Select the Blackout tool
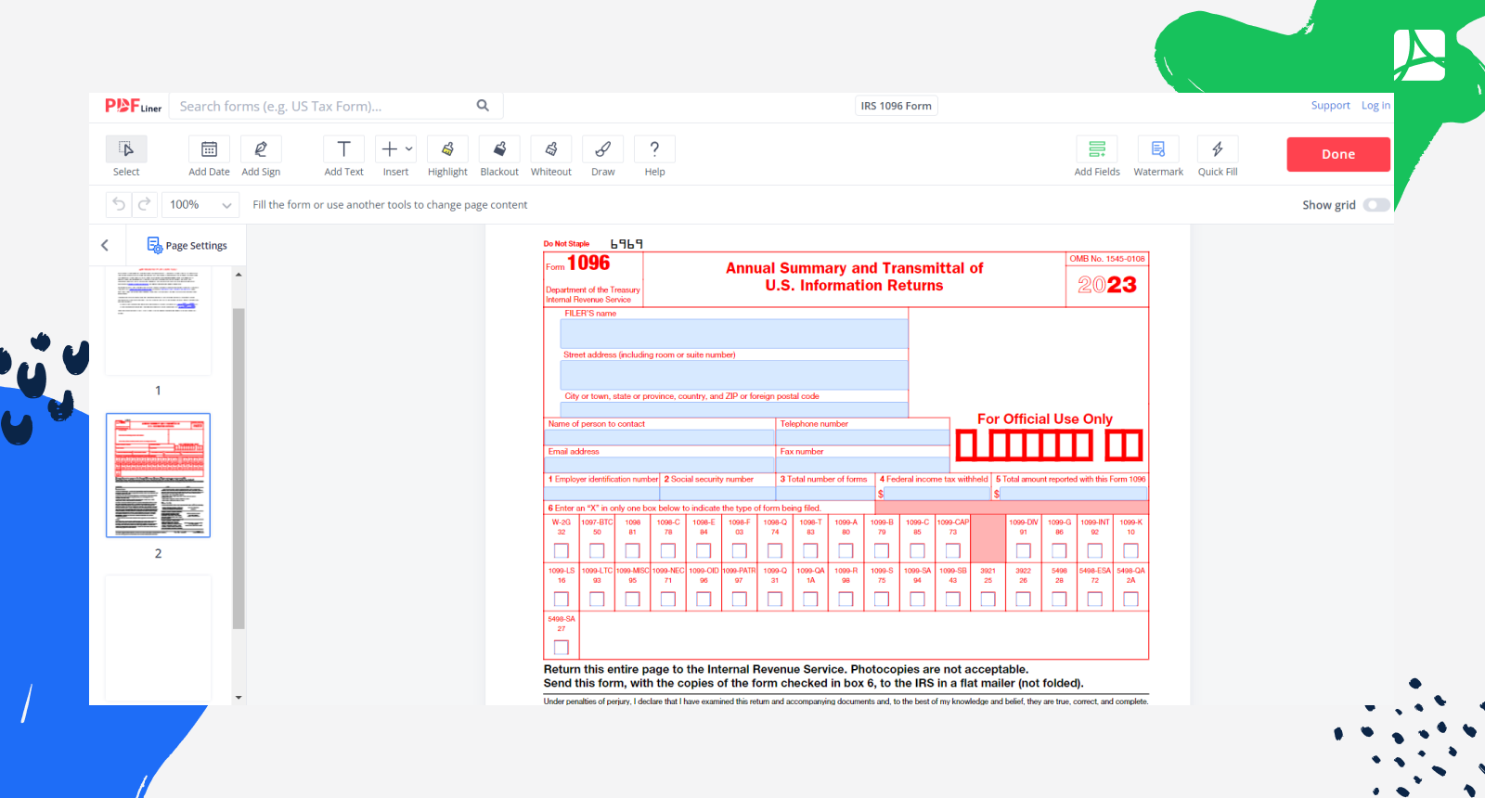Screen dimensions: 1485x798 pos(499,149)
